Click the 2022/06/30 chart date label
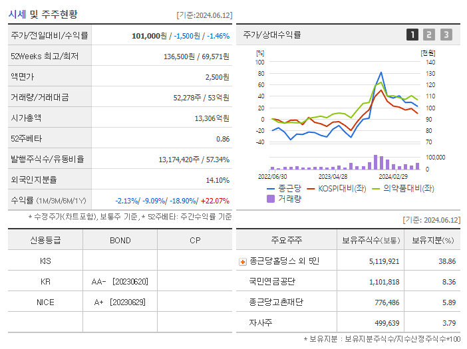 coord(272,177)
